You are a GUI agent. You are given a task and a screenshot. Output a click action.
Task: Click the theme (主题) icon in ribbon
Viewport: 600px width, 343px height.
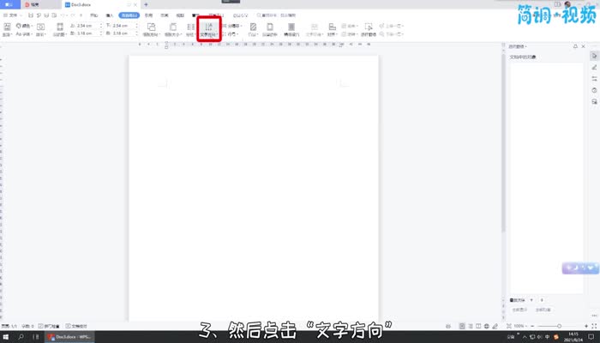7,29
